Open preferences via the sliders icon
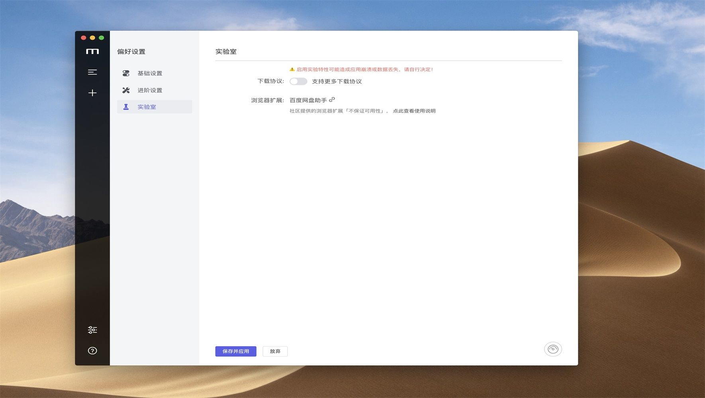Screen dimensions: 705x398 pyautogui.click(x=92, y=330)
